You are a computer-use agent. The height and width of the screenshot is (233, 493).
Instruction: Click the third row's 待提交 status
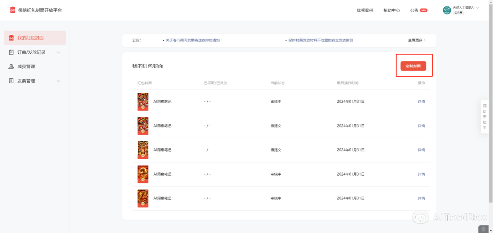(276, 150)
